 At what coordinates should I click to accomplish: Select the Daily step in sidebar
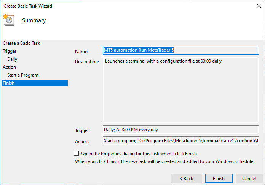[x=12, y=59]
